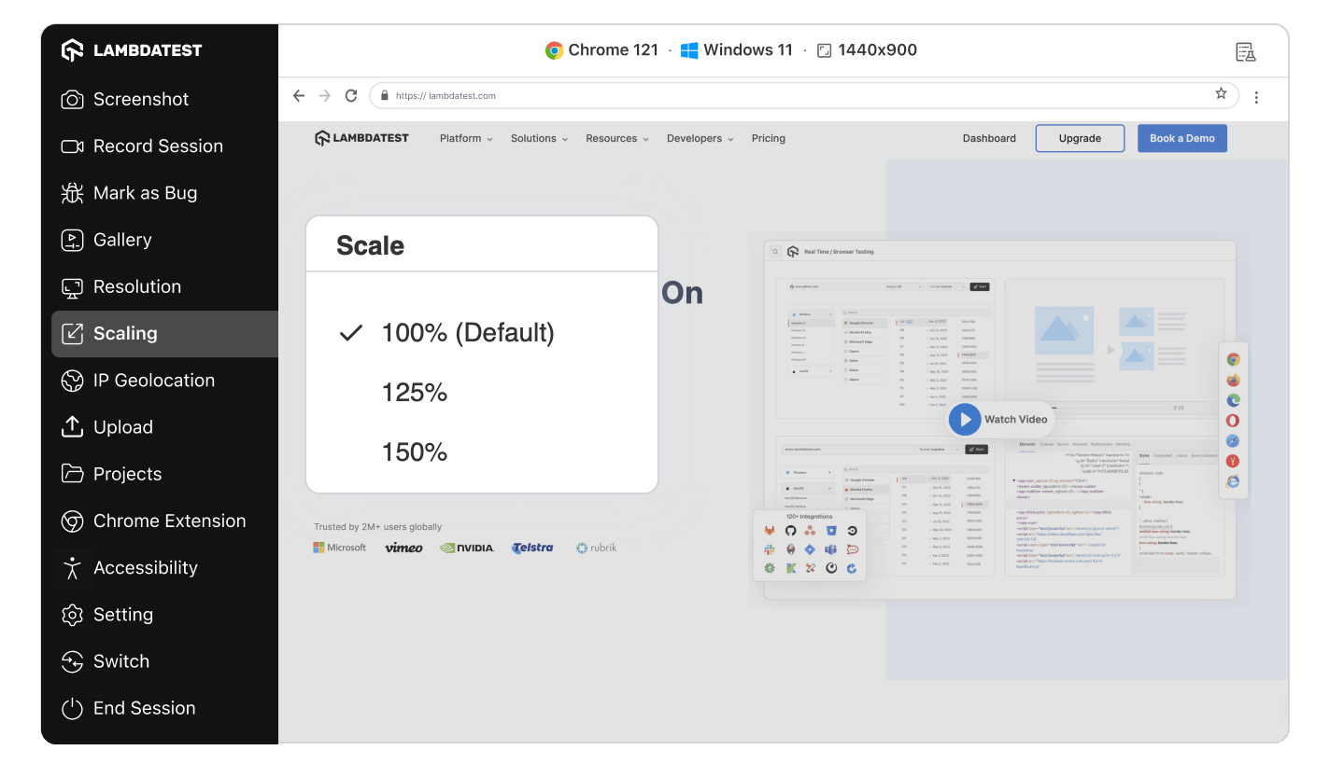The width and height of the screenshot is (1330, 778).
Task: Open the Solutions dropdown in the navbar
Action: coord(539,138)
